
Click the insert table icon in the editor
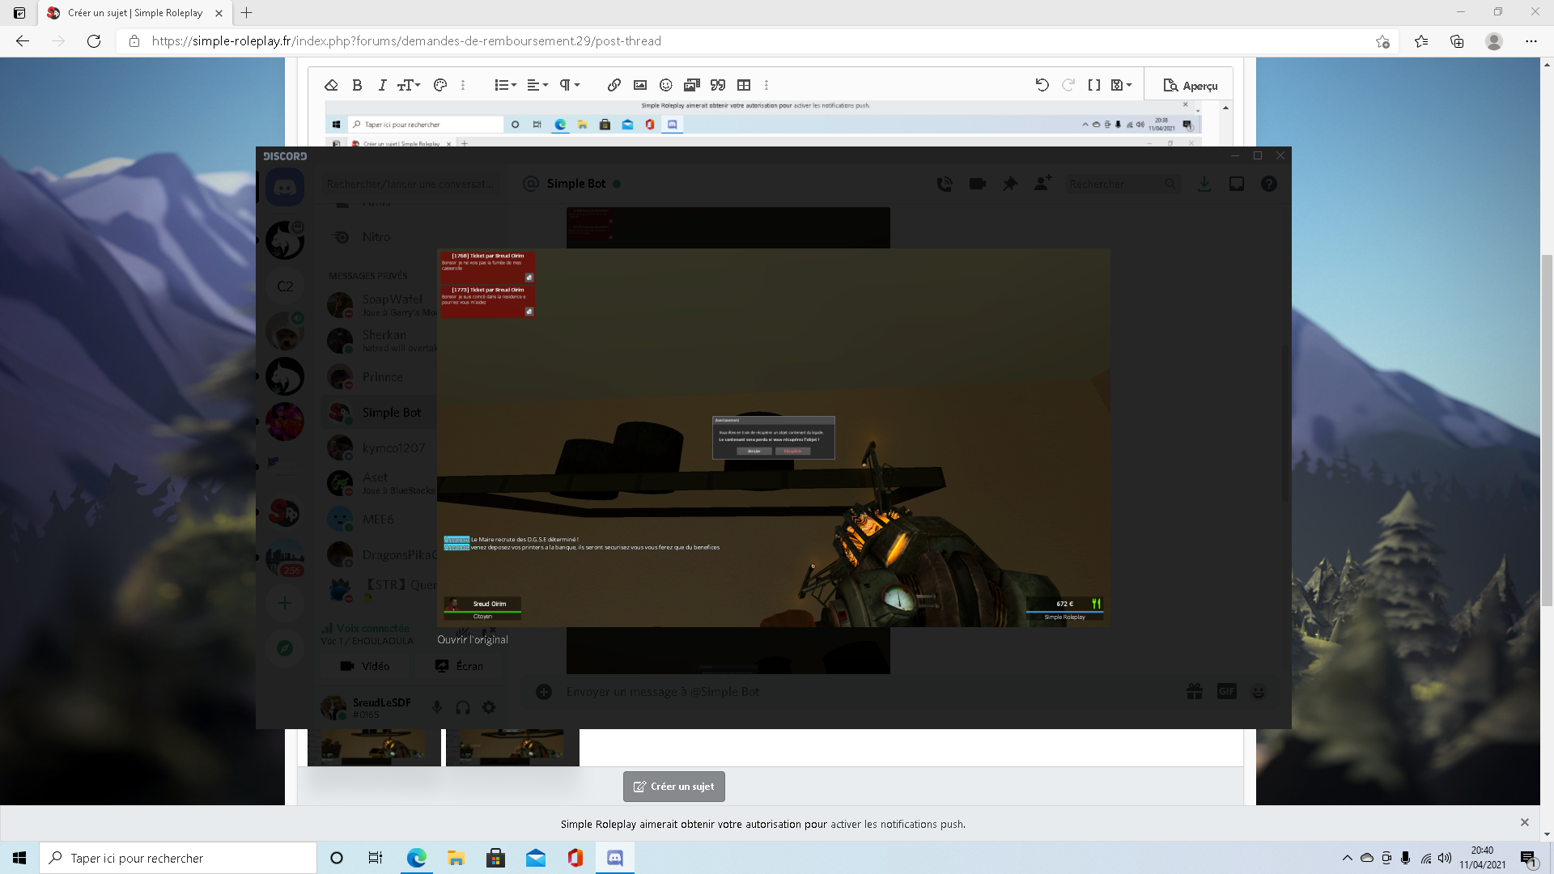744,85
